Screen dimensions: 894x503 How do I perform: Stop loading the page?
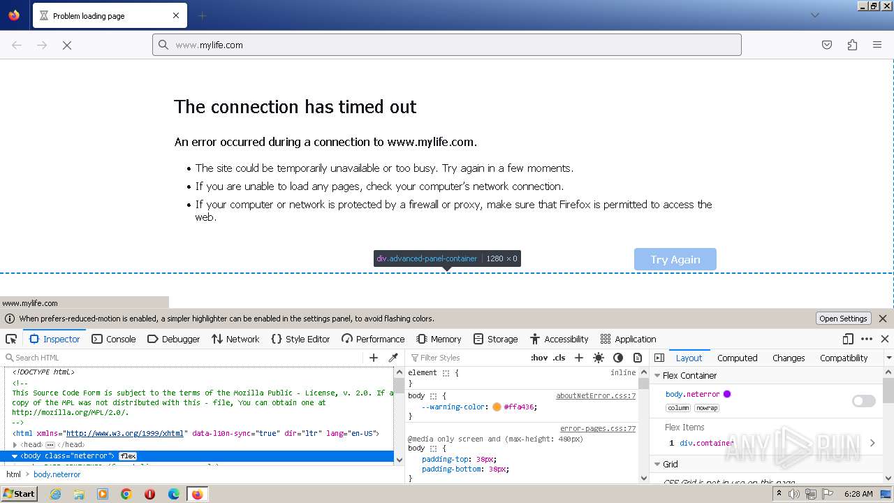pos(67,45)
